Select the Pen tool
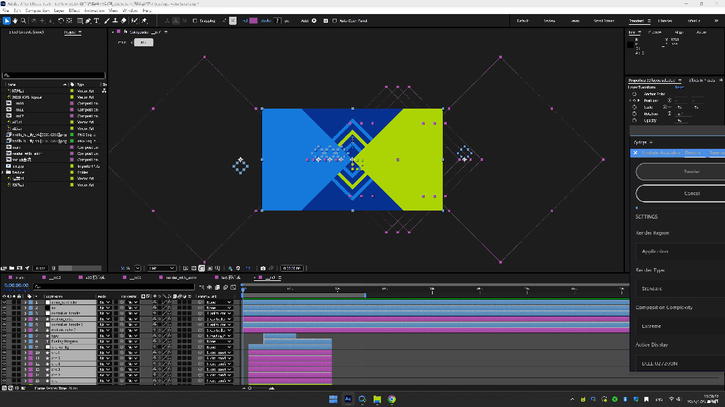Image resolution: width=725 pixels, height=407 pixels. (x=88, y=21)
